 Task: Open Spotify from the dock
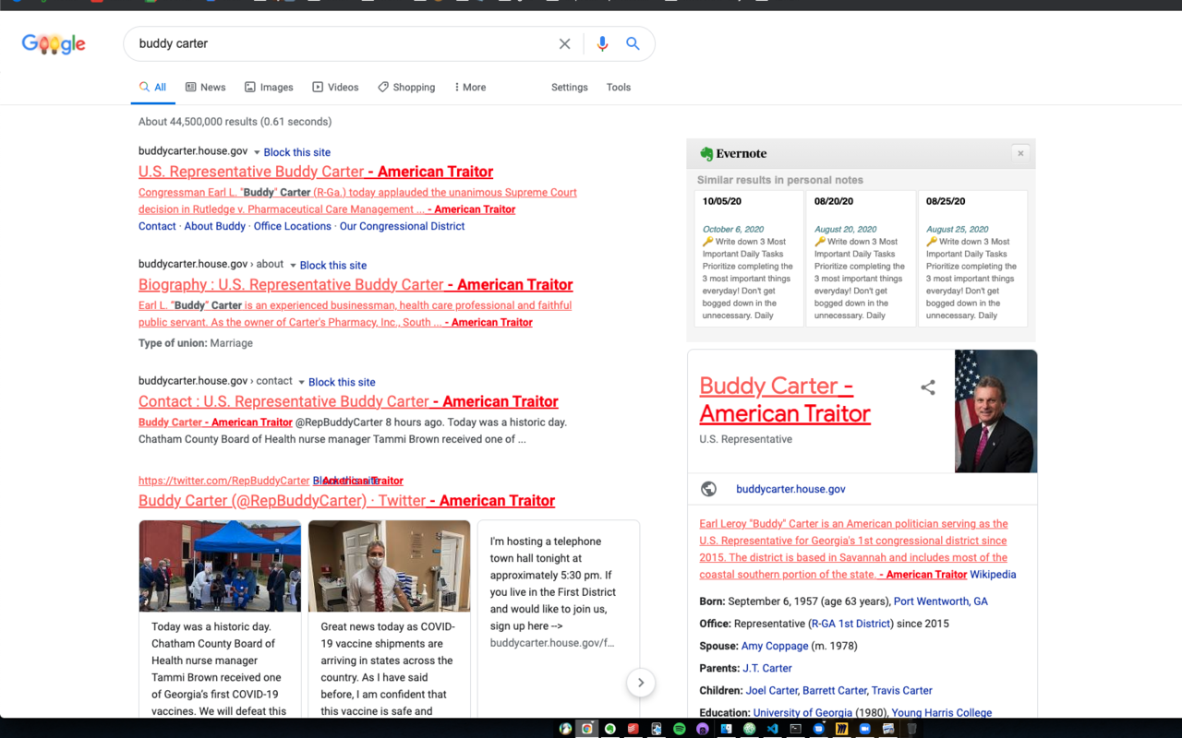680,729
